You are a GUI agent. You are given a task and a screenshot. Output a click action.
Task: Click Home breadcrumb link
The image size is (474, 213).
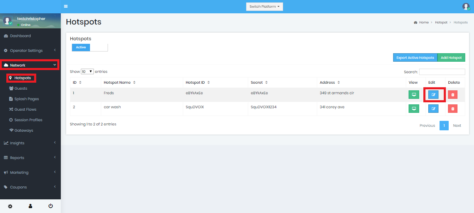[424, 22]
